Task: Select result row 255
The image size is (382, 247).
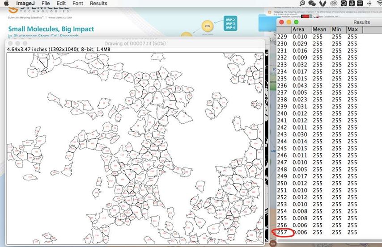Action: pos(329,218)
